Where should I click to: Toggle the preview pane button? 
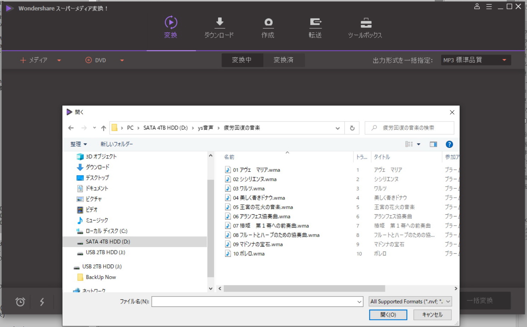click(x=433, y=144)
